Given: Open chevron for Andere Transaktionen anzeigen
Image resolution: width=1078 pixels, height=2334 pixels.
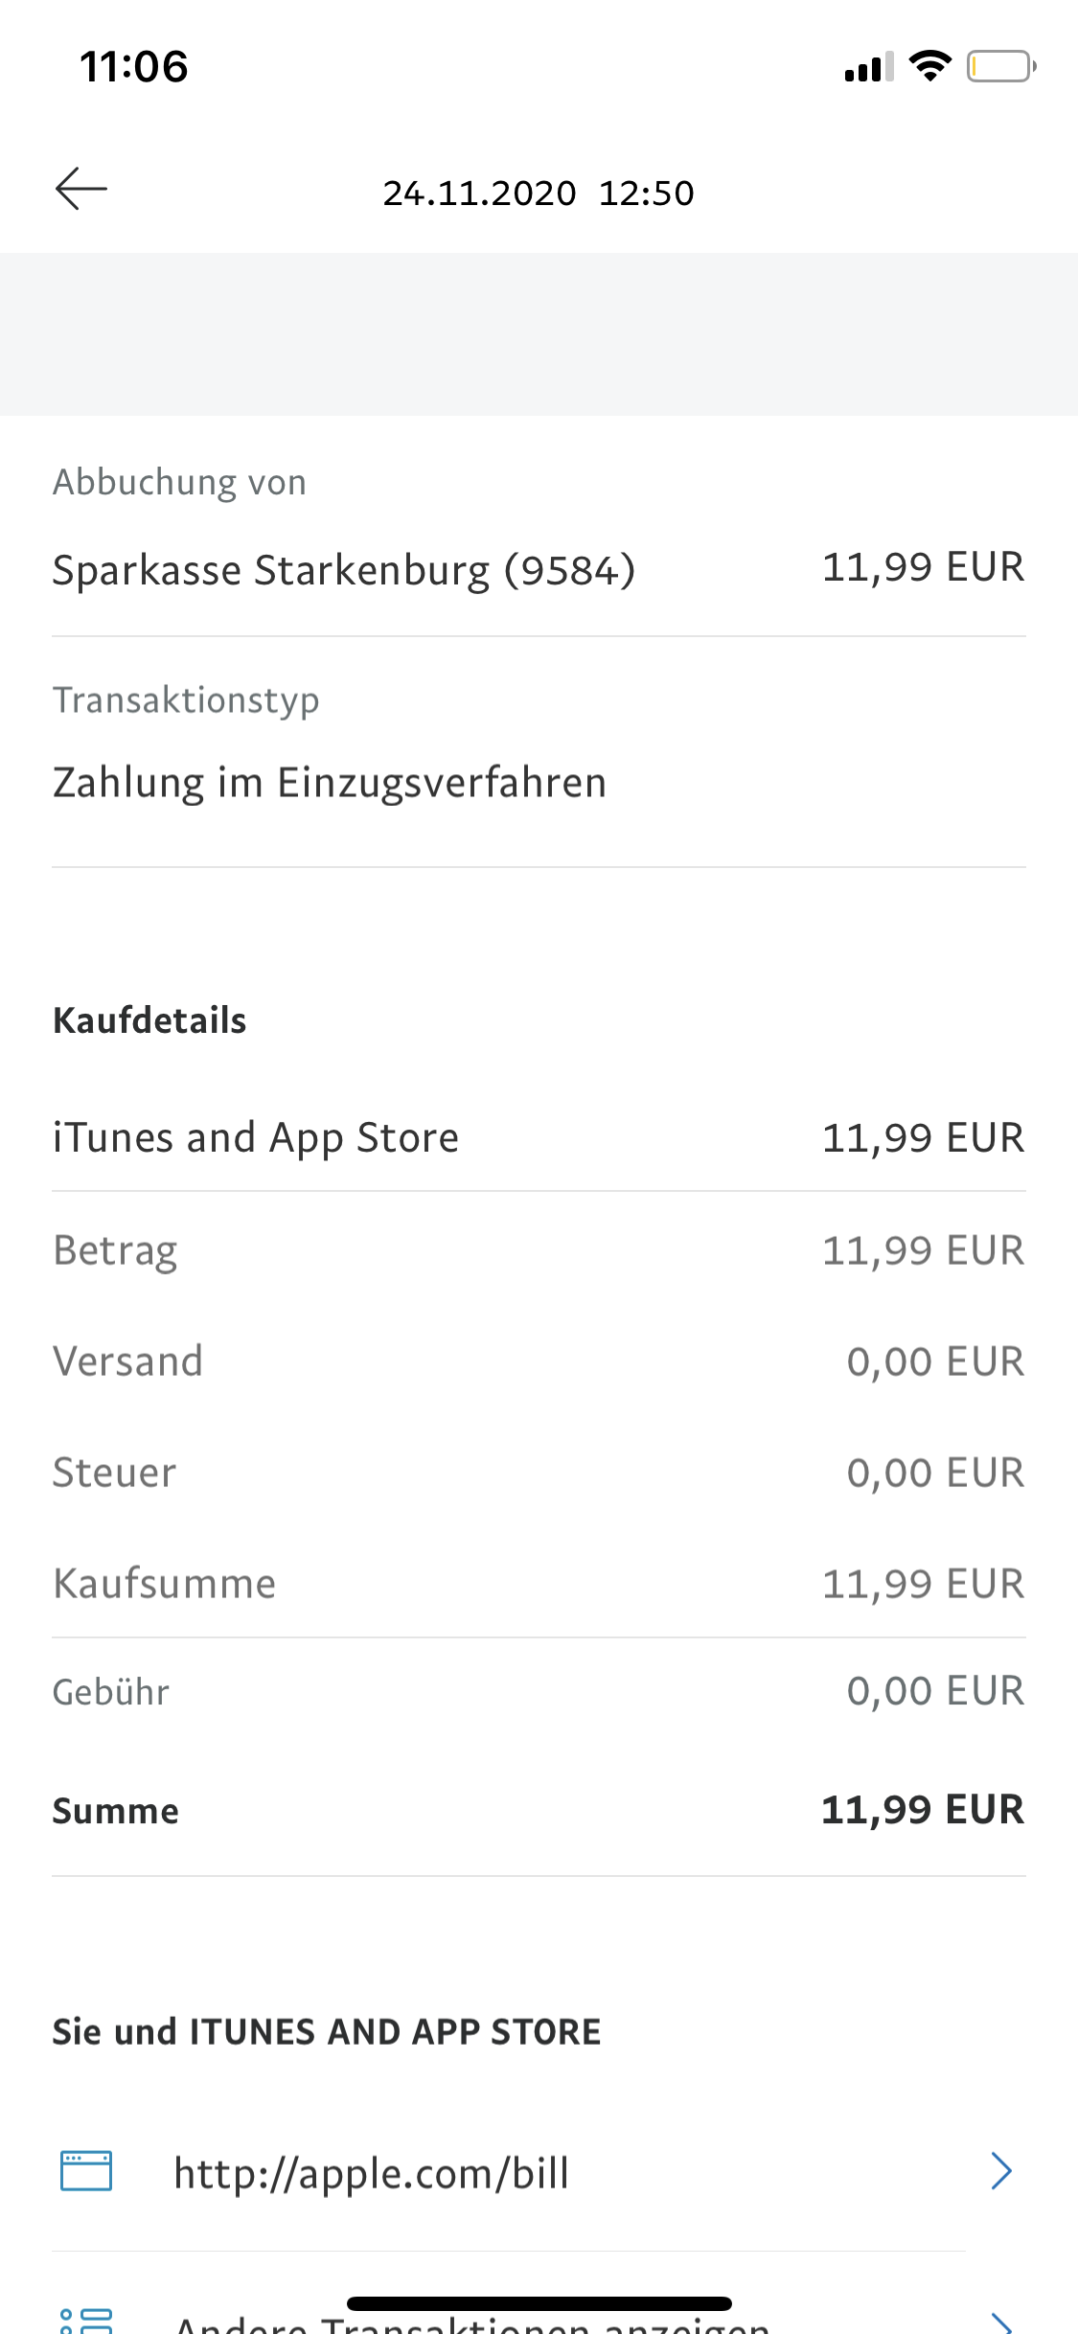Looking at the screenshot, I should point(1001,2323).
